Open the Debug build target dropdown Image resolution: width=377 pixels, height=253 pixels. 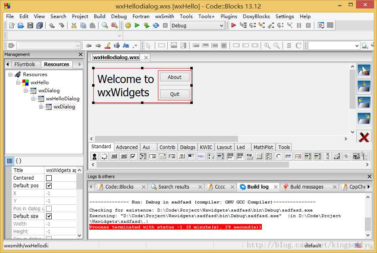[x=221, y=26]
